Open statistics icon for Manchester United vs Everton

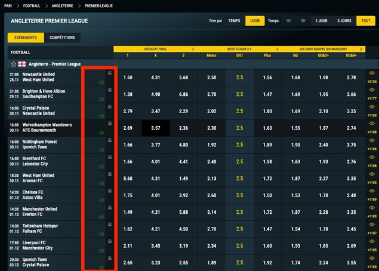pos(110,208)
